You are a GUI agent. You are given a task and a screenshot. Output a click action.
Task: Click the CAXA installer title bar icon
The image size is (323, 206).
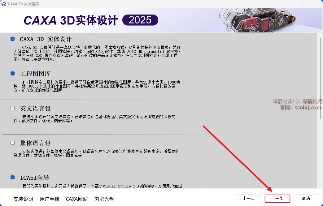pyautogui.click(x=4, y=4)
